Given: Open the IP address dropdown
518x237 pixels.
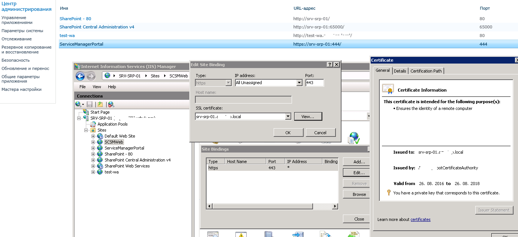Looking at the screenshot, I should [x=299, y=83].
